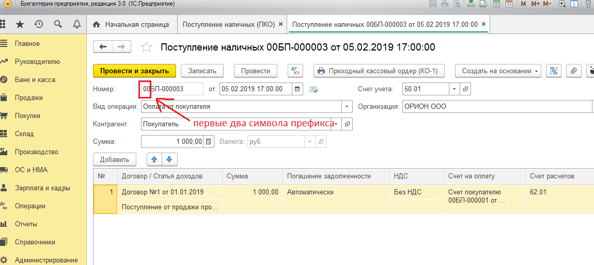594x265 pixels.
Task: Add document to favorites with star outline
Action: [147, 47]
